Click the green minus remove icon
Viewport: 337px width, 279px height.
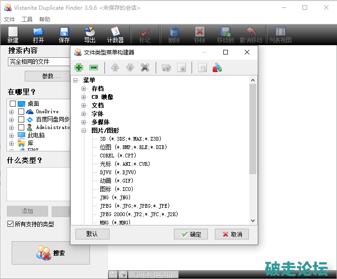tap(94, 68)
